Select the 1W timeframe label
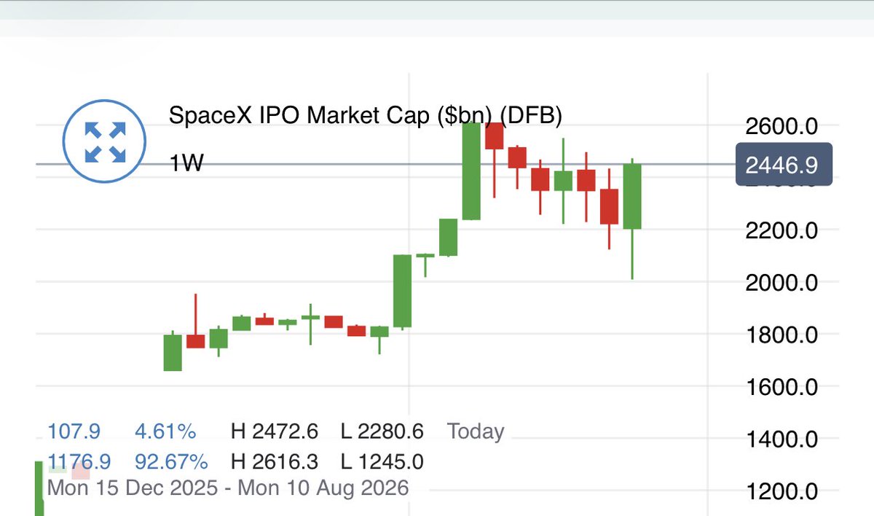This screenshot has width=874, height=516. [186, 163]
